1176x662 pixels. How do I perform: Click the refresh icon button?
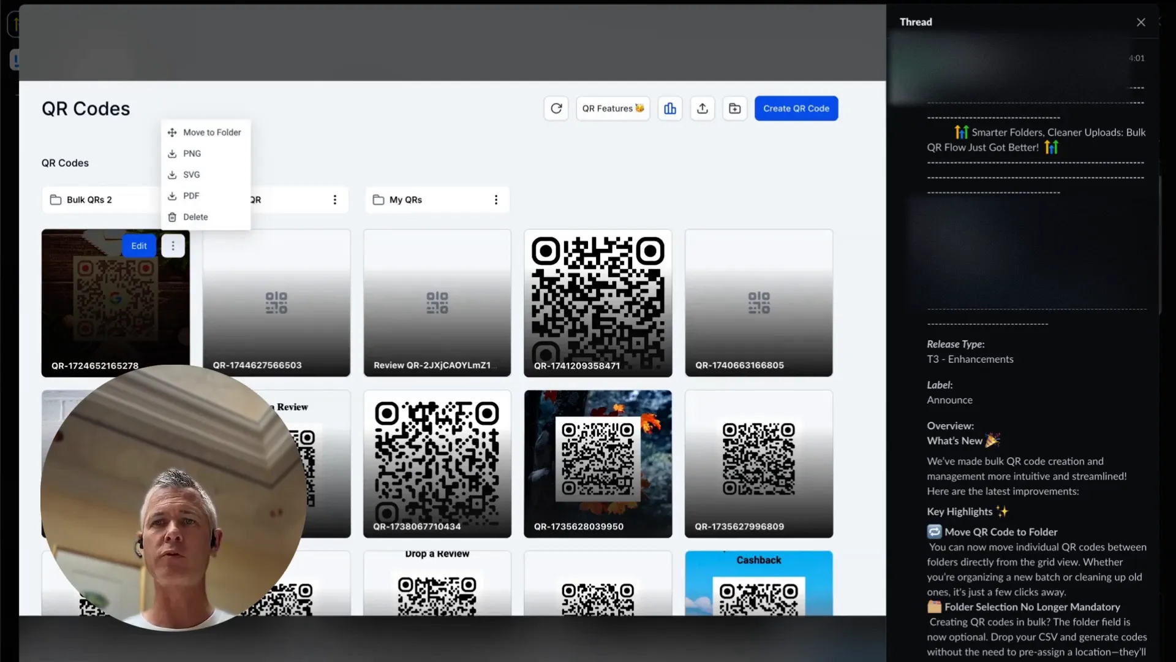pyautogui.click(x=556, y=108)
